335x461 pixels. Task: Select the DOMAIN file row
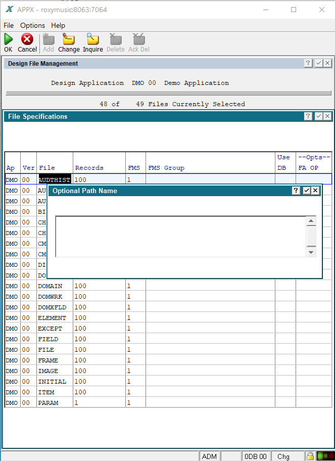click(x=168, y=286)
